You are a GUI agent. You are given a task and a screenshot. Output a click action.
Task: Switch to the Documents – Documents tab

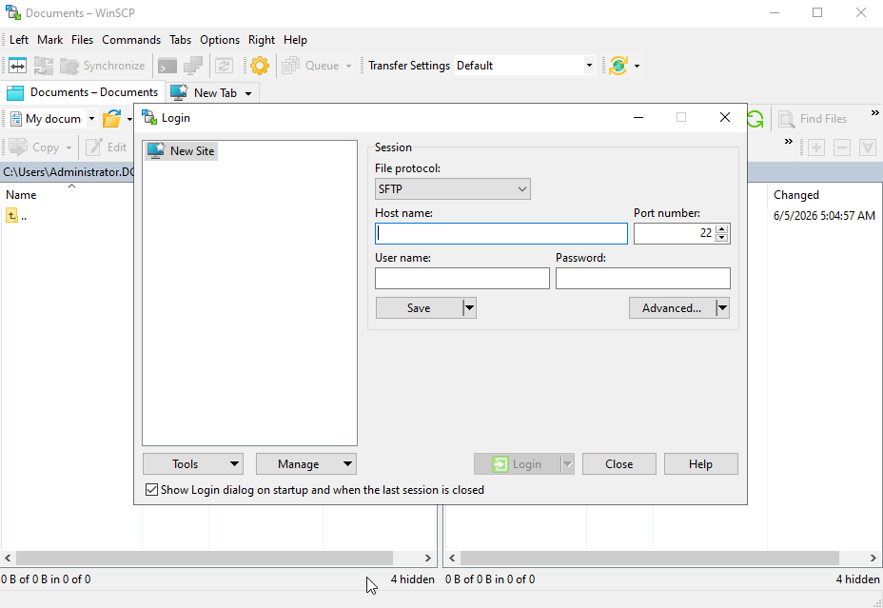(83, 92)
